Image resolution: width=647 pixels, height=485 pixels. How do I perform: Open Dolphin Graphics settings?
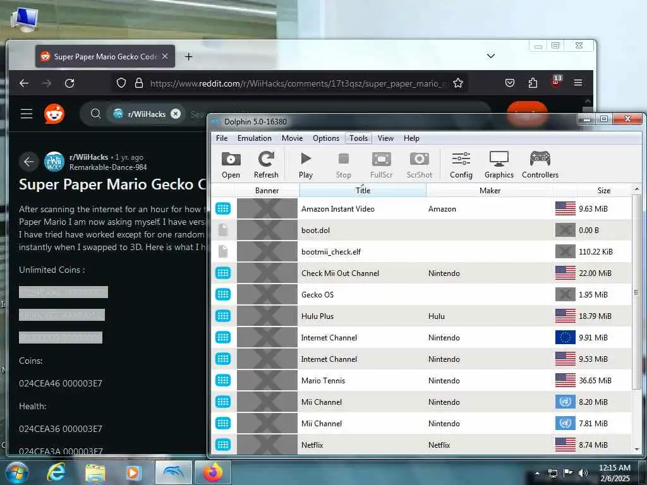(499, 164)
